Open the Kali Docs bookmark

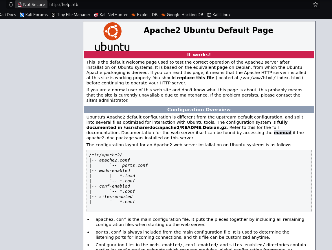click(8, 14)
